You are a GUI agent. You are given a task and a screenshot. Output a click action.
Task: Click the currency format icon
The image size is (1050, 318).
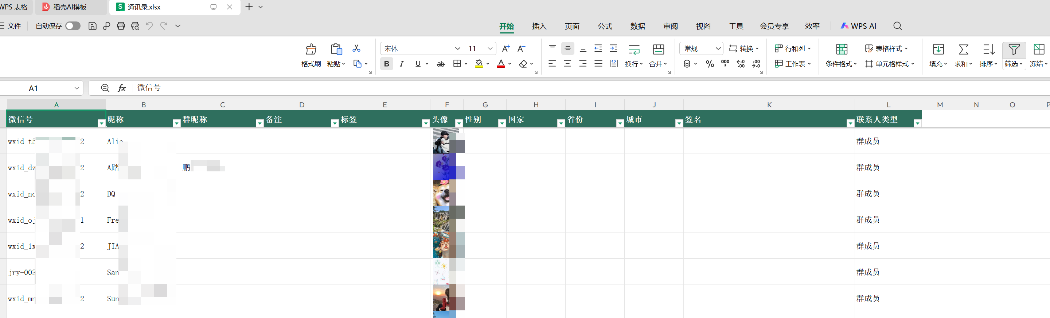pos(687,64)
